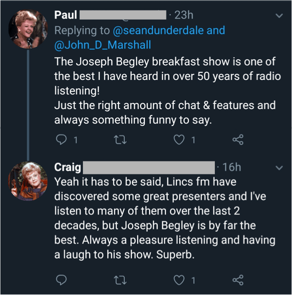Click the 23h timestamp
This screenshot has width=292, height=295.
point(183,15)
